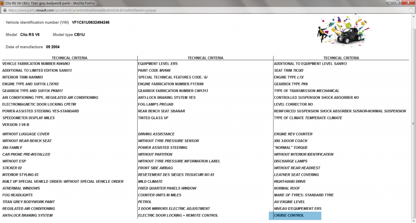Image resolution: width=416 pixels, height=223 pixels.
Task: Click WITHOUT REAR BENCH SEAT
Action: 27,141
